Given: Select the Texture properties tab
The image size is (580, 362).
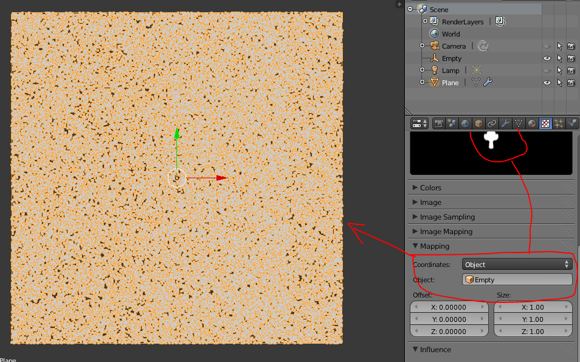Looking at the screenshot, I should coord(545,124).
